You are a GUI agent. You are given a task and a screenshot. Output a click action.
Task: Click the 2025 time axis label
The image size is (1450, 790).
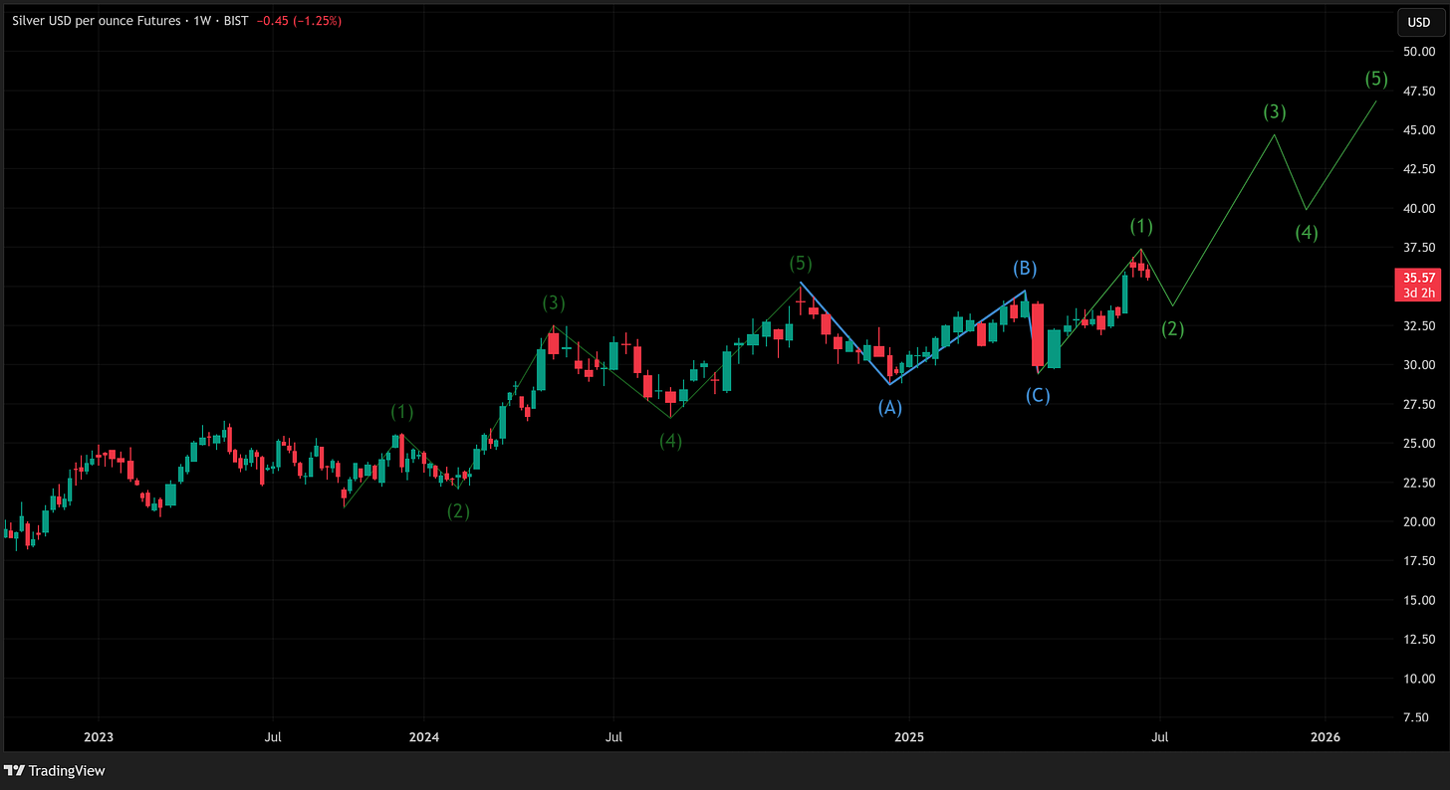(909, 737)
